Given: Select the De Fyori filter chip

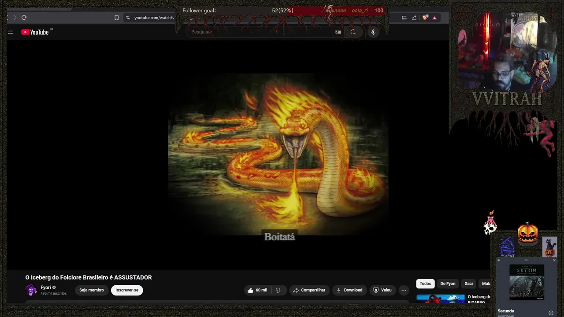Looking at the screenshot, I should pos(448,284).
